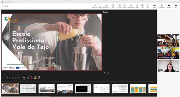Screen dimensions: 180x97
Task: Open the Partilhar share tray
Action: [169, 6]
